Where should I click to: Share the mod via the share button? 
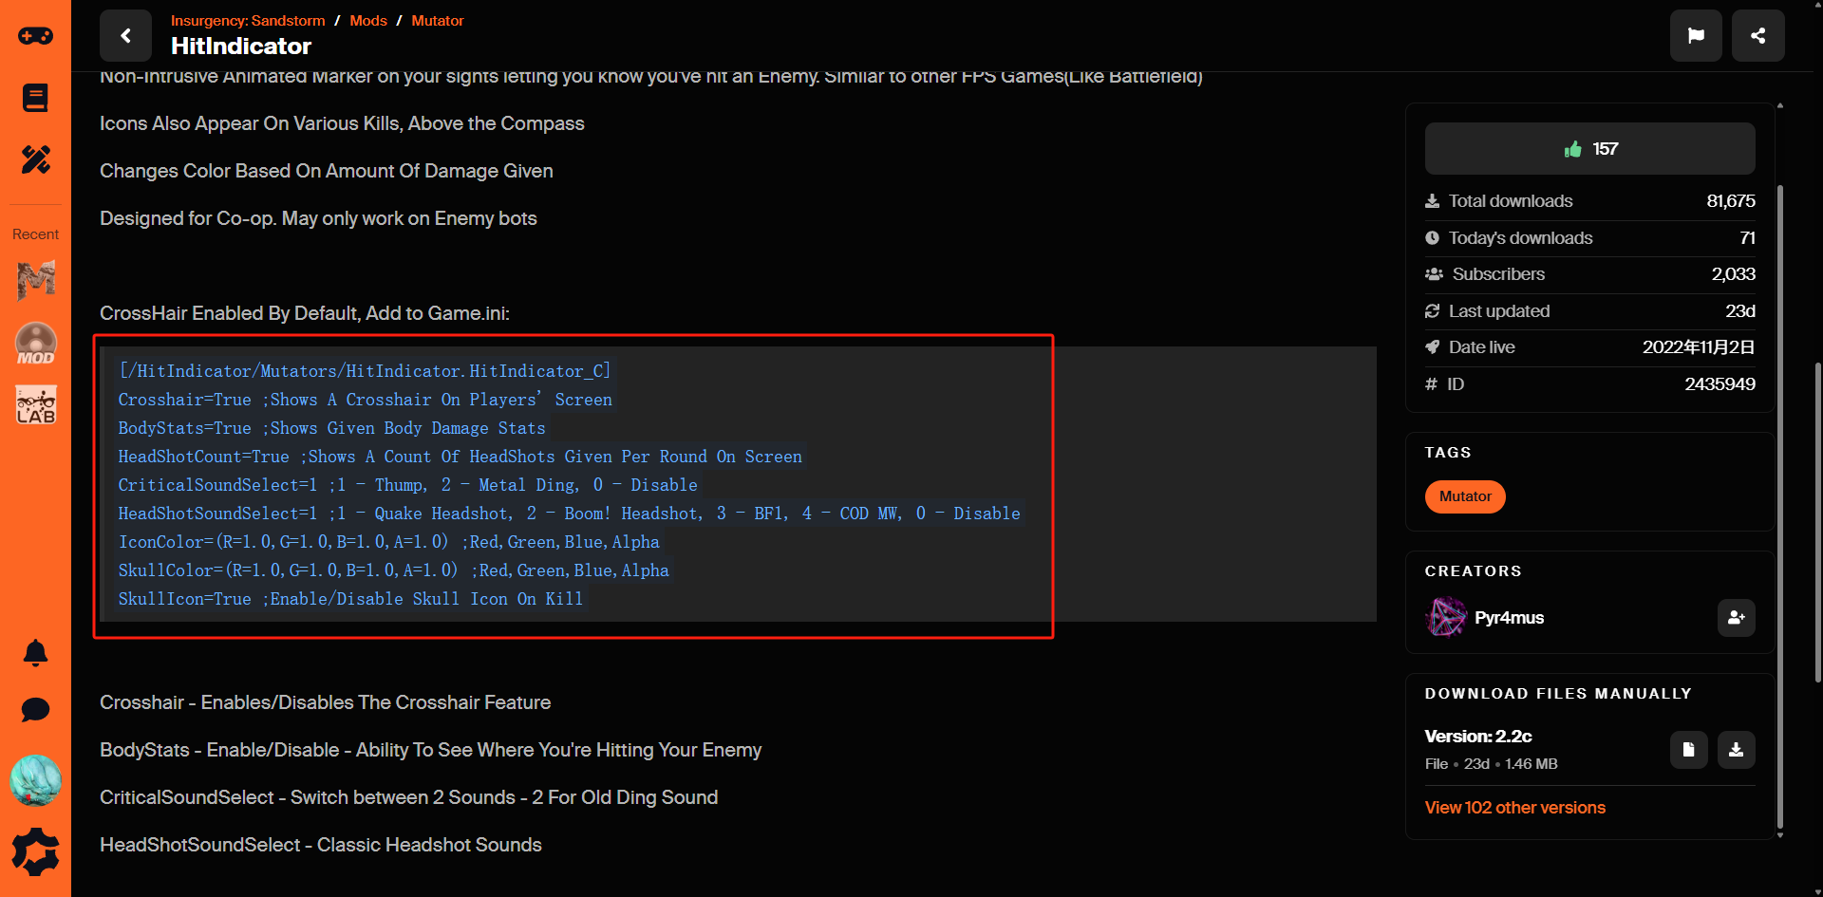1758,36
